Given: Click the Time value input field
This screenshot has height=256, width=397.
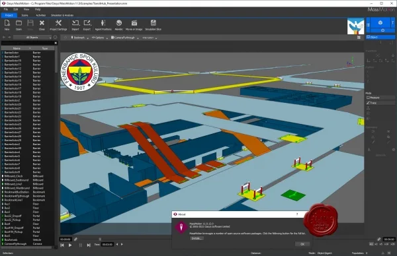Looking at the screenshot, I should click(x=107, y=244).
